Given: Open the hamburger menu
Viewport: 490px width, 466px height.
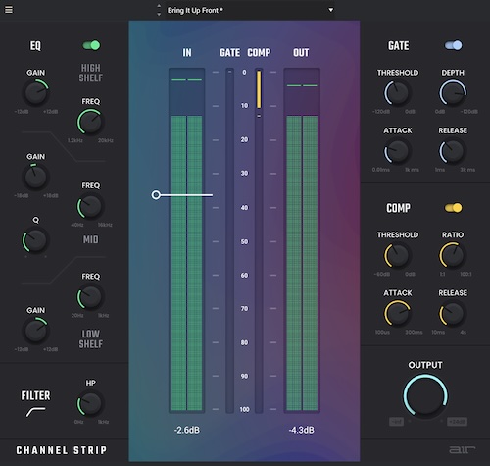Looking at the screenshot, I should pyautogui.click(x=9, y=10).
